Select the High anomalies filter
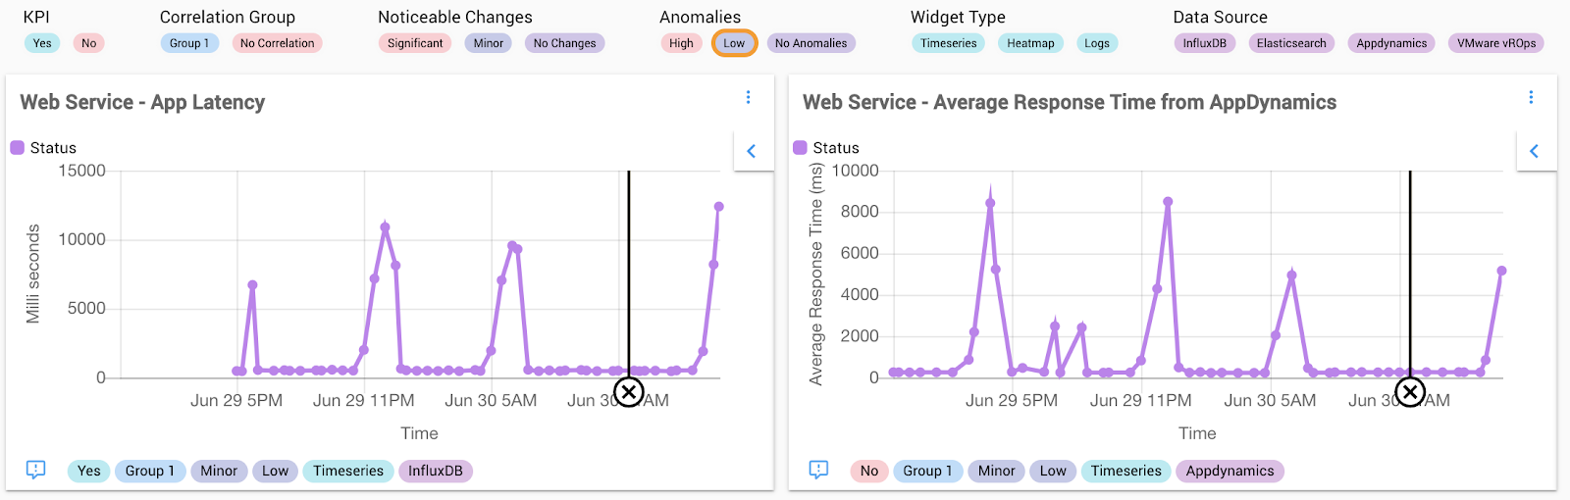 point(681,43)
